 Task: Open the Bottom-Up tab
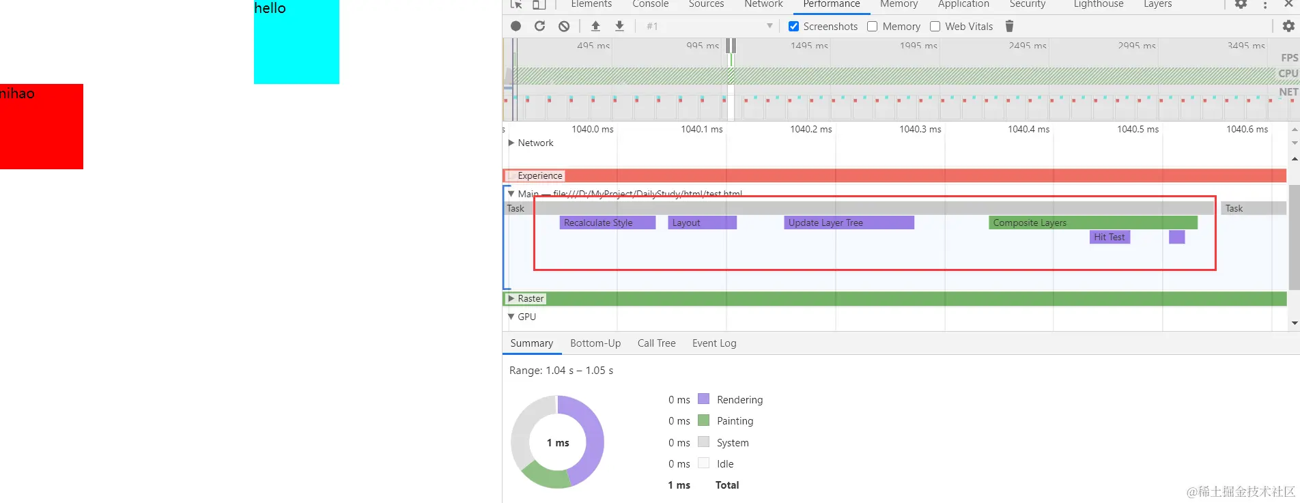595,343
